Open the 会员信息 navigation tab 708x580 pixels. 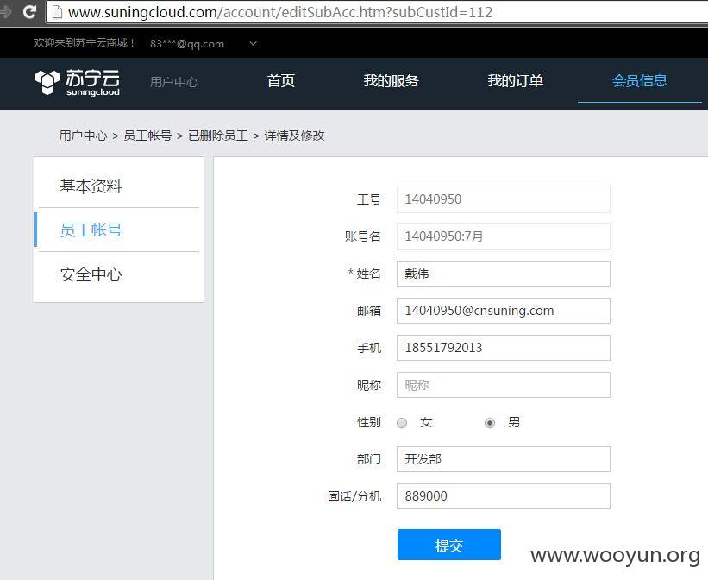pyautogui.click(x=640, y=81)
